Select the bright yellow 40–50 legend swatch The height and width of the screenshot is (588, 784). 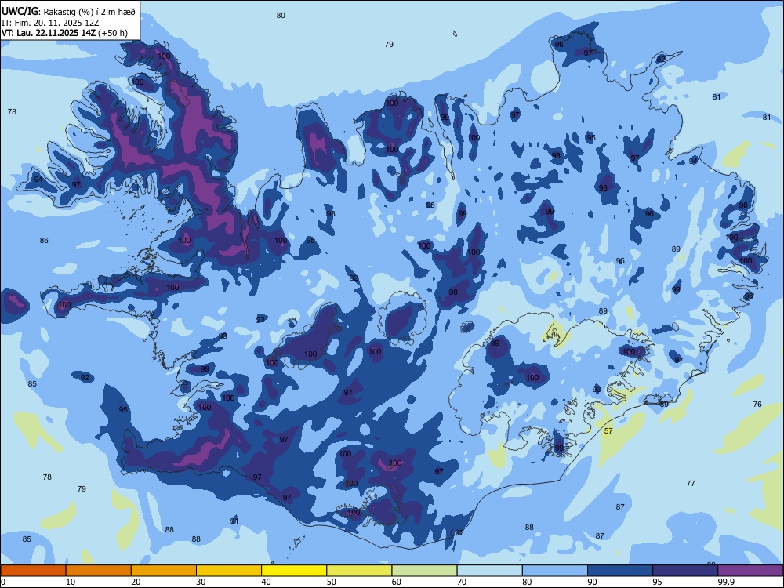point(294,571)
